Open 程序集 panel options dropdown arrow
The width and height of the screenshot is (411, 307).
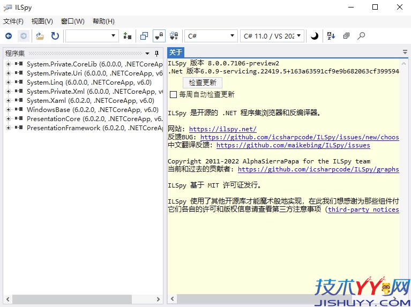tap(147, 54)
